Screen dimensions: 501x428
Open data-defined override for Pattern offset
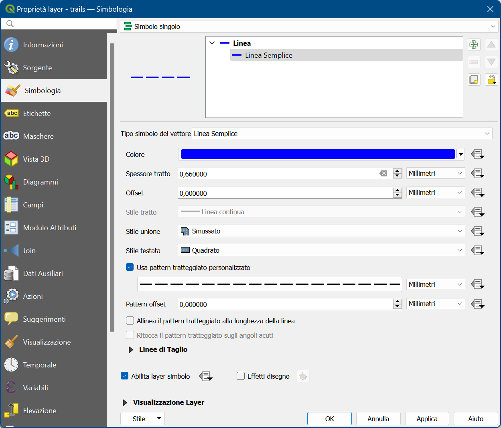[477, 304]
